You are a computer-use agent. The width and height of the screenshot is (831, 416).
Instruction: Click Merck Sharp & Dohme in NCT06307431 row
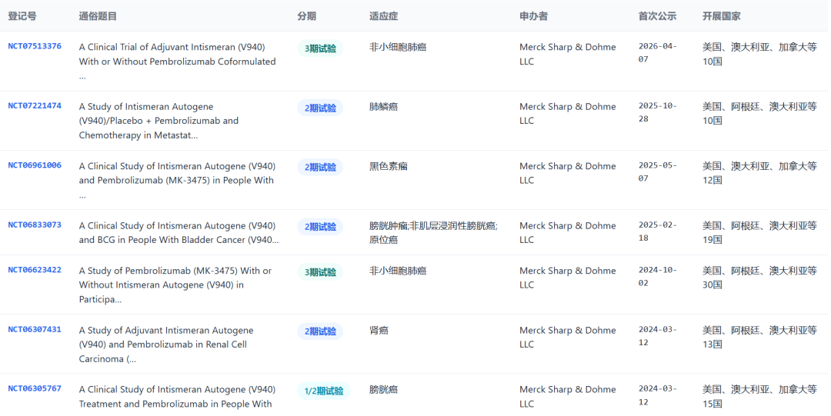point(568,337)
